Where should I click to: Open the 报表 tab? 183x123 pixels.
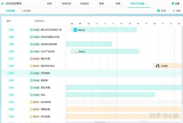[101, 4]
